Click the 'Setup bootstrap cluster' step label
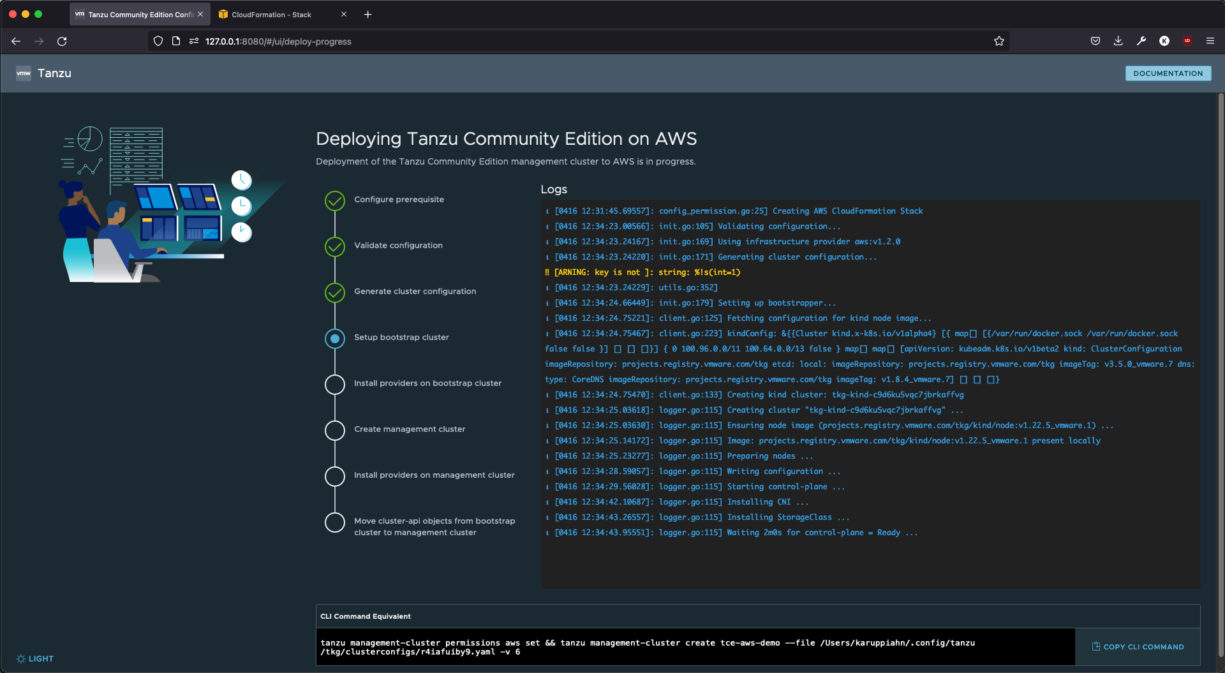This screenshot has width=1225, height=673. pyautogui.click(x=401, y=337)
